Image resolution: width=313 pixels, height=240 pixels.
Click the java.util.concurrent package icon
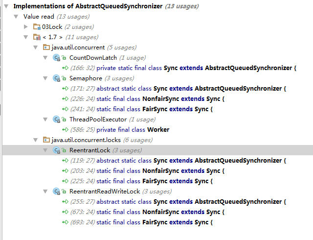click(x=46, y=48)
